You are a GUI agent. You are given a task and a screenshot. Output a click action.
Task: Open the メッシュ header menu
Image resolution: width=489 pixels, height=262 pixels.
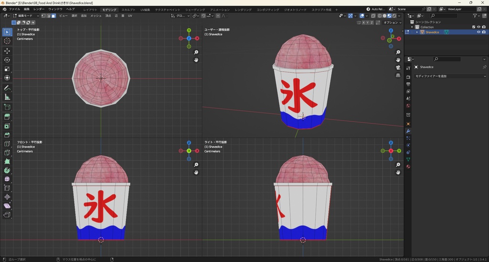click(x=96, y=16)
